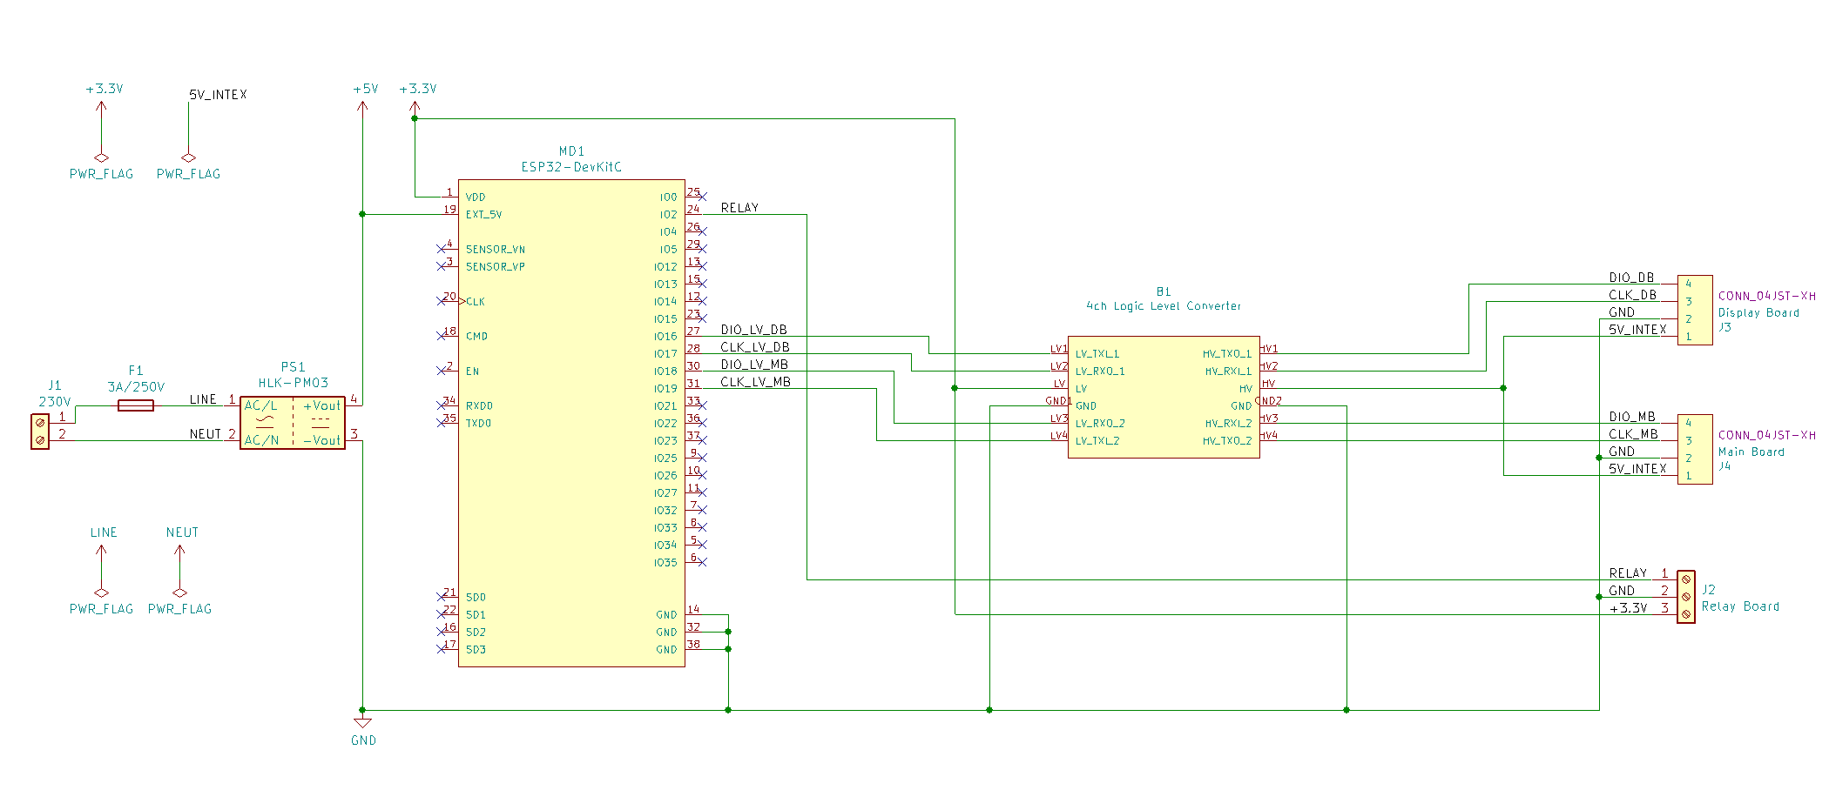Select the 'Display Board' text

(1758, 313)
